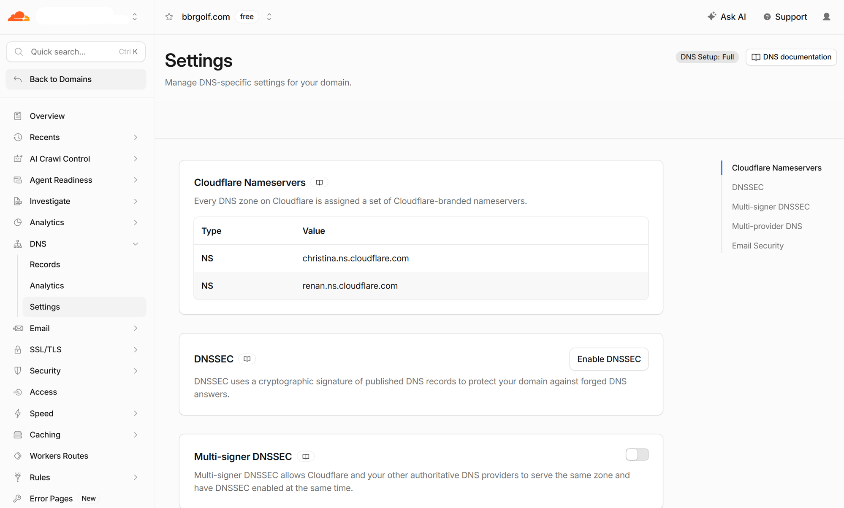Click the Investigate sidebar icon
This screenshot has height=508, width=844.
point(18,201)
